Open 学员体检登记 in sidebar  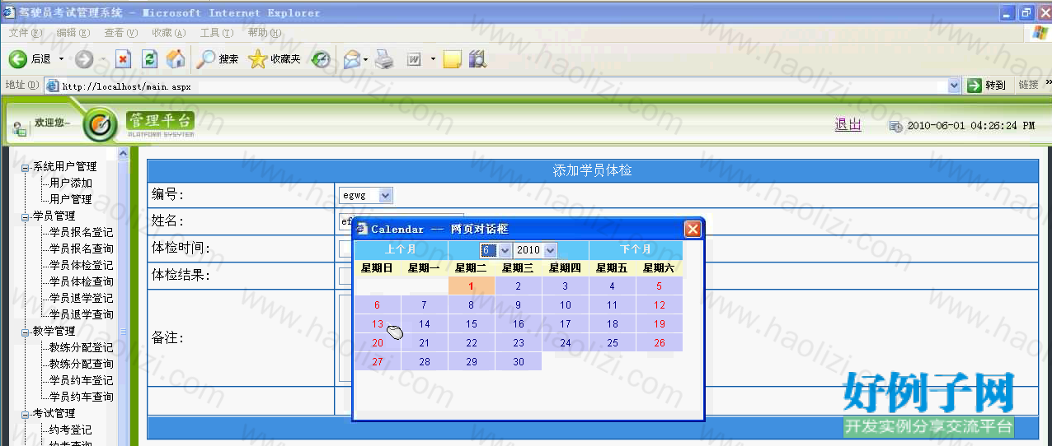(x=82, y=265)
